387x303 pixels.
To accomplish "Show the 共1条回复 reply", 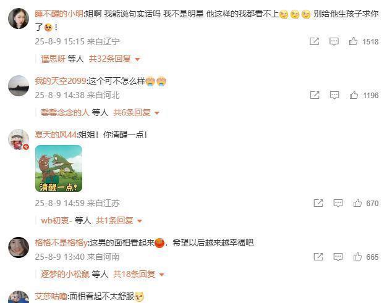I will pos(119,220).
